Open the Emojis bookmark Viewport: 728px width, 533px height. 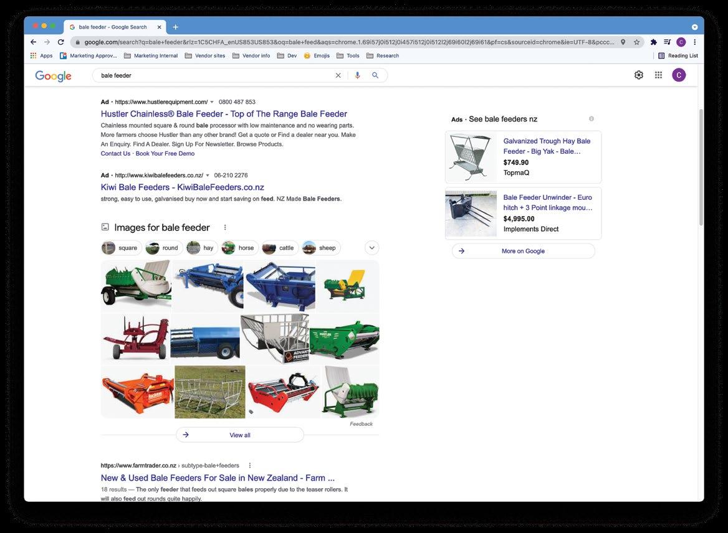317,55
